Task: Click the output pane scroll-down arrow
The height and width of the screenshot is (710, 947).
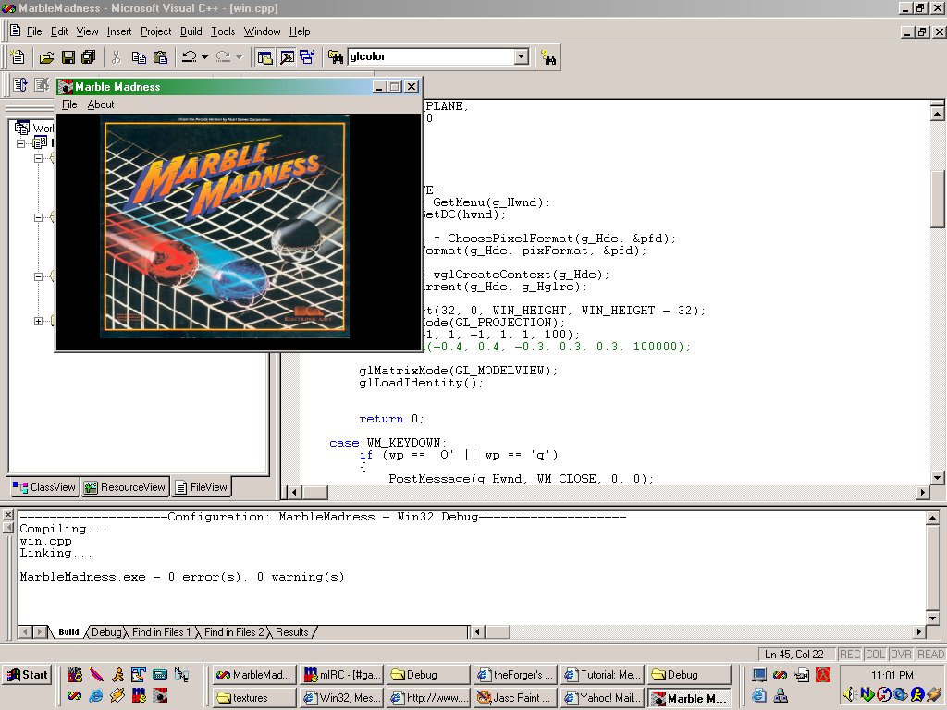Action: (x=932, y=618)
